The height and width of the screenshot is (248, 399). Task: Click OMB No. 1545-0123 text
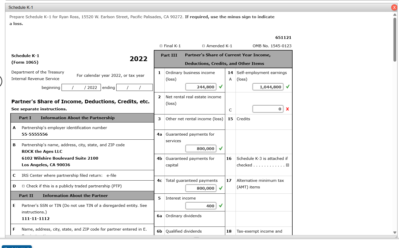tap(272, 46)
